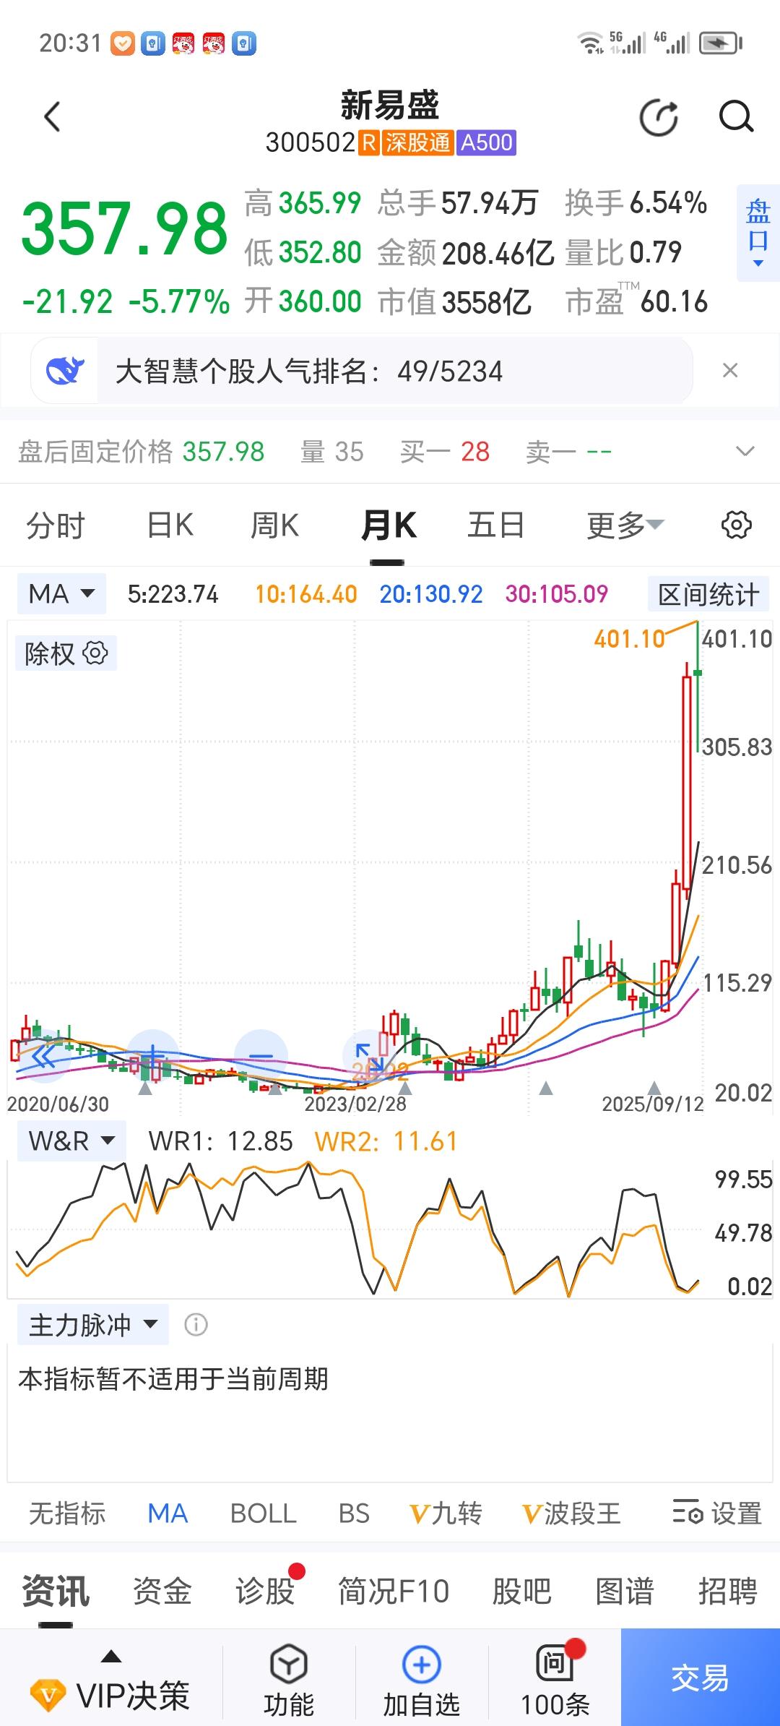Select the 波段王 VIP overlay
The width and height of the screenshot is (780, 1726).
571,1513
